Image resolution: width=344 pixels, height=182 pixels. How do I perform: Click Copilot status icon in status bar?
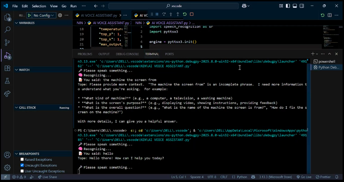point(253,177)
